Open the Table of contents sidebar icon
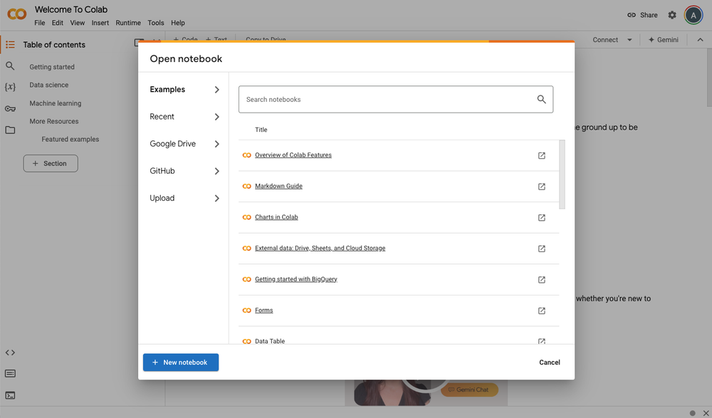Image resolution: width=712 pixels, height=418 pixels. pos(10,45)
